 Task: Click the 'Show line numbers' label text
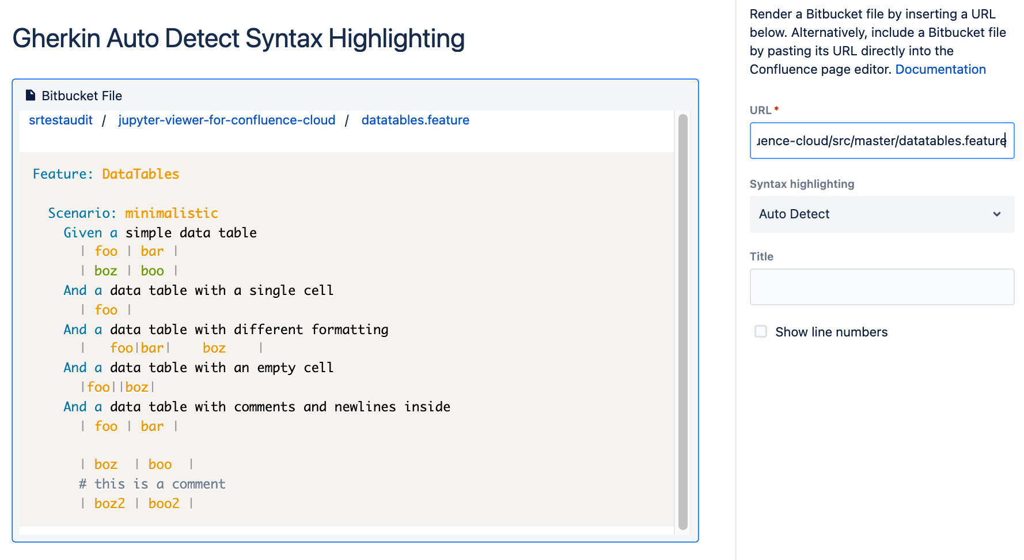[831, 332]
